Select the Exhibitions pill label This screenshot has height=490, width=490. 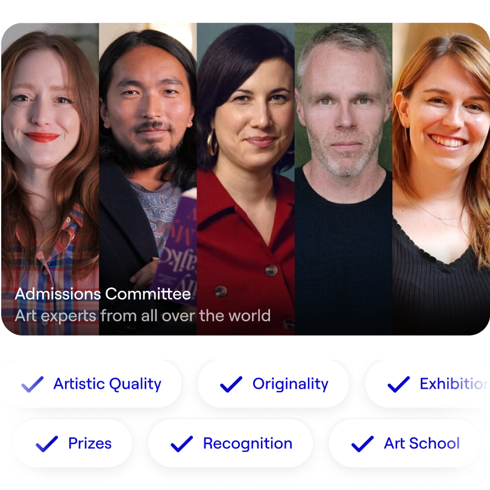[454, 384]
